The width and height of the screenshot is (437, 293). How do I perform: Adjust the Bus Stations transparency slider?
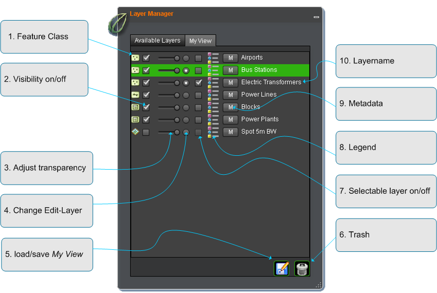(x=177, y=70)
